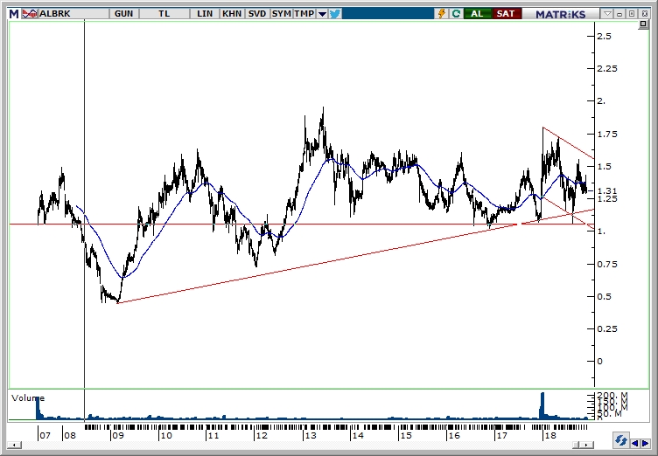Change the GUN period setting

(x=123, y=14)
